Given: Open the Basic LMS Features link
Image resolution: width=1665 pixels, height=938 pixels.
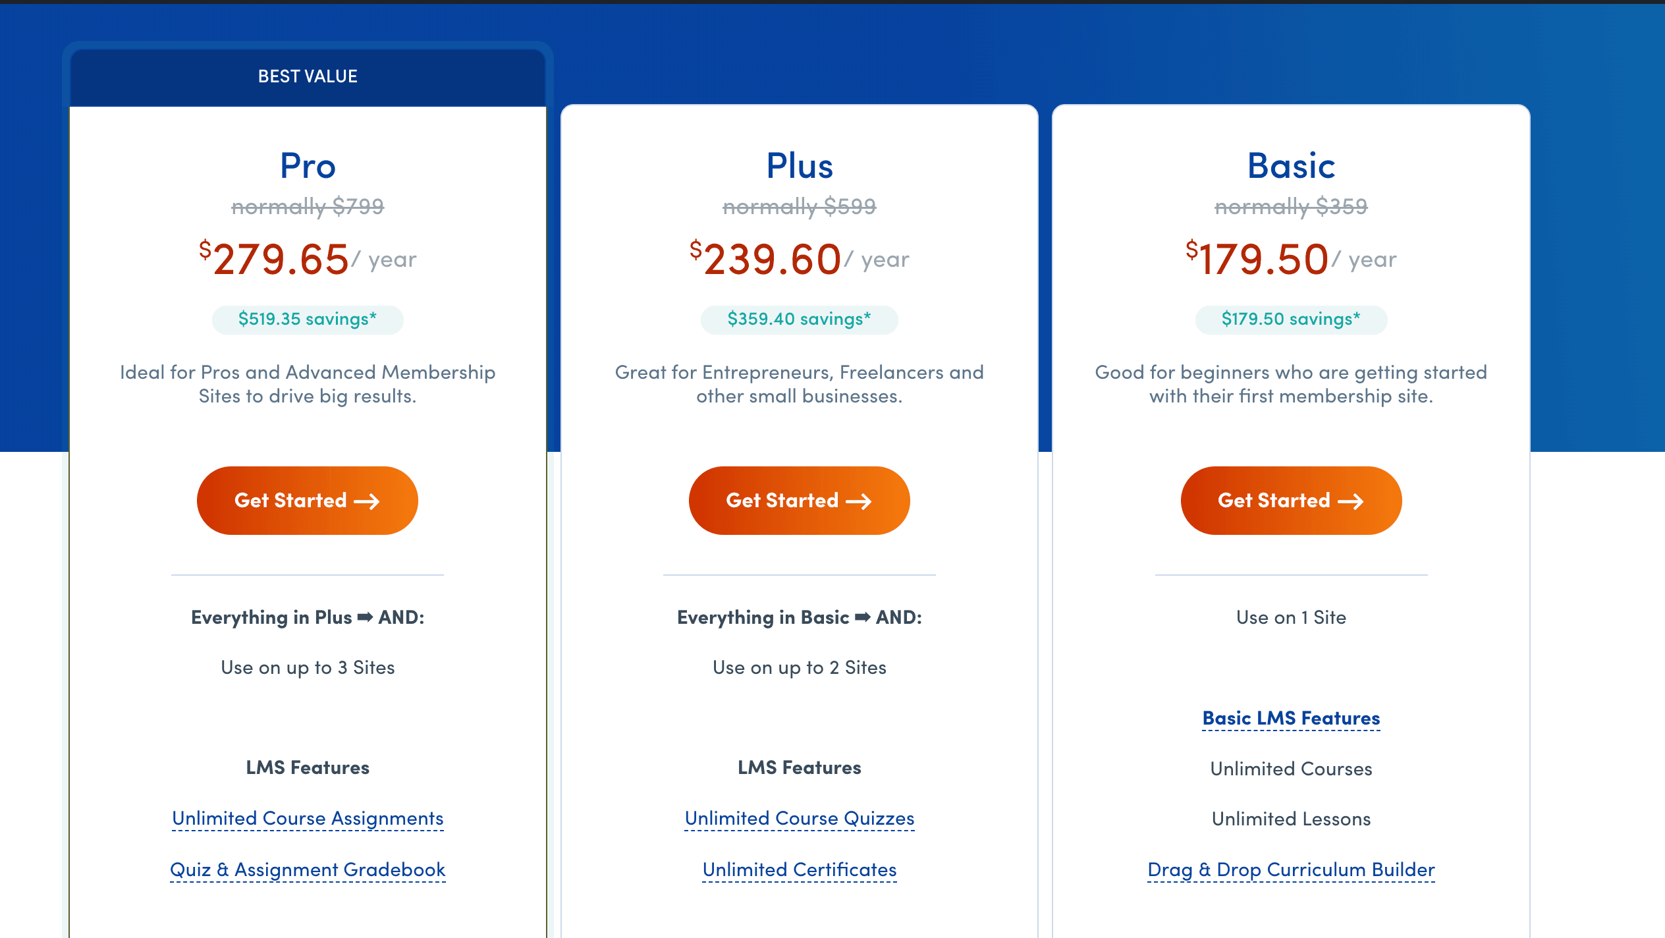Looking at the screenshot, I should [x=1291, y=718].
